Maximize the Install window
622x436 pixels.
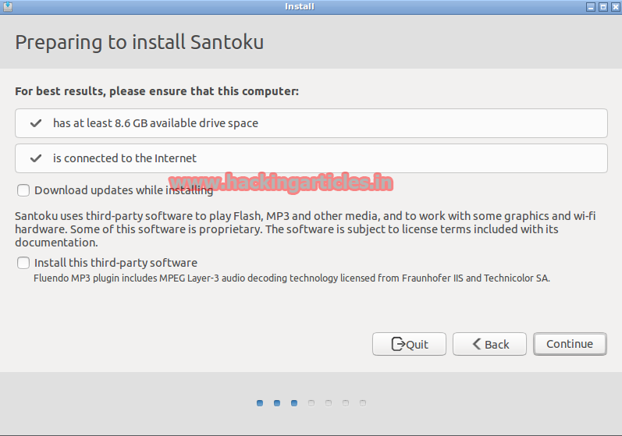pos(602,6)
